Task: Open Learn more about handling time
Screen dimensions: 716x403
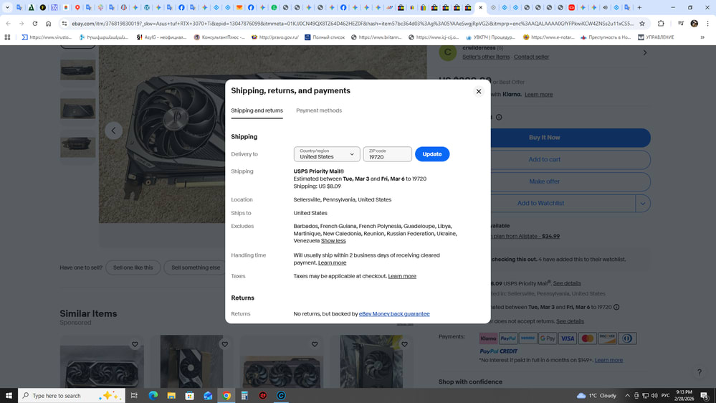Action: (332, 262)
